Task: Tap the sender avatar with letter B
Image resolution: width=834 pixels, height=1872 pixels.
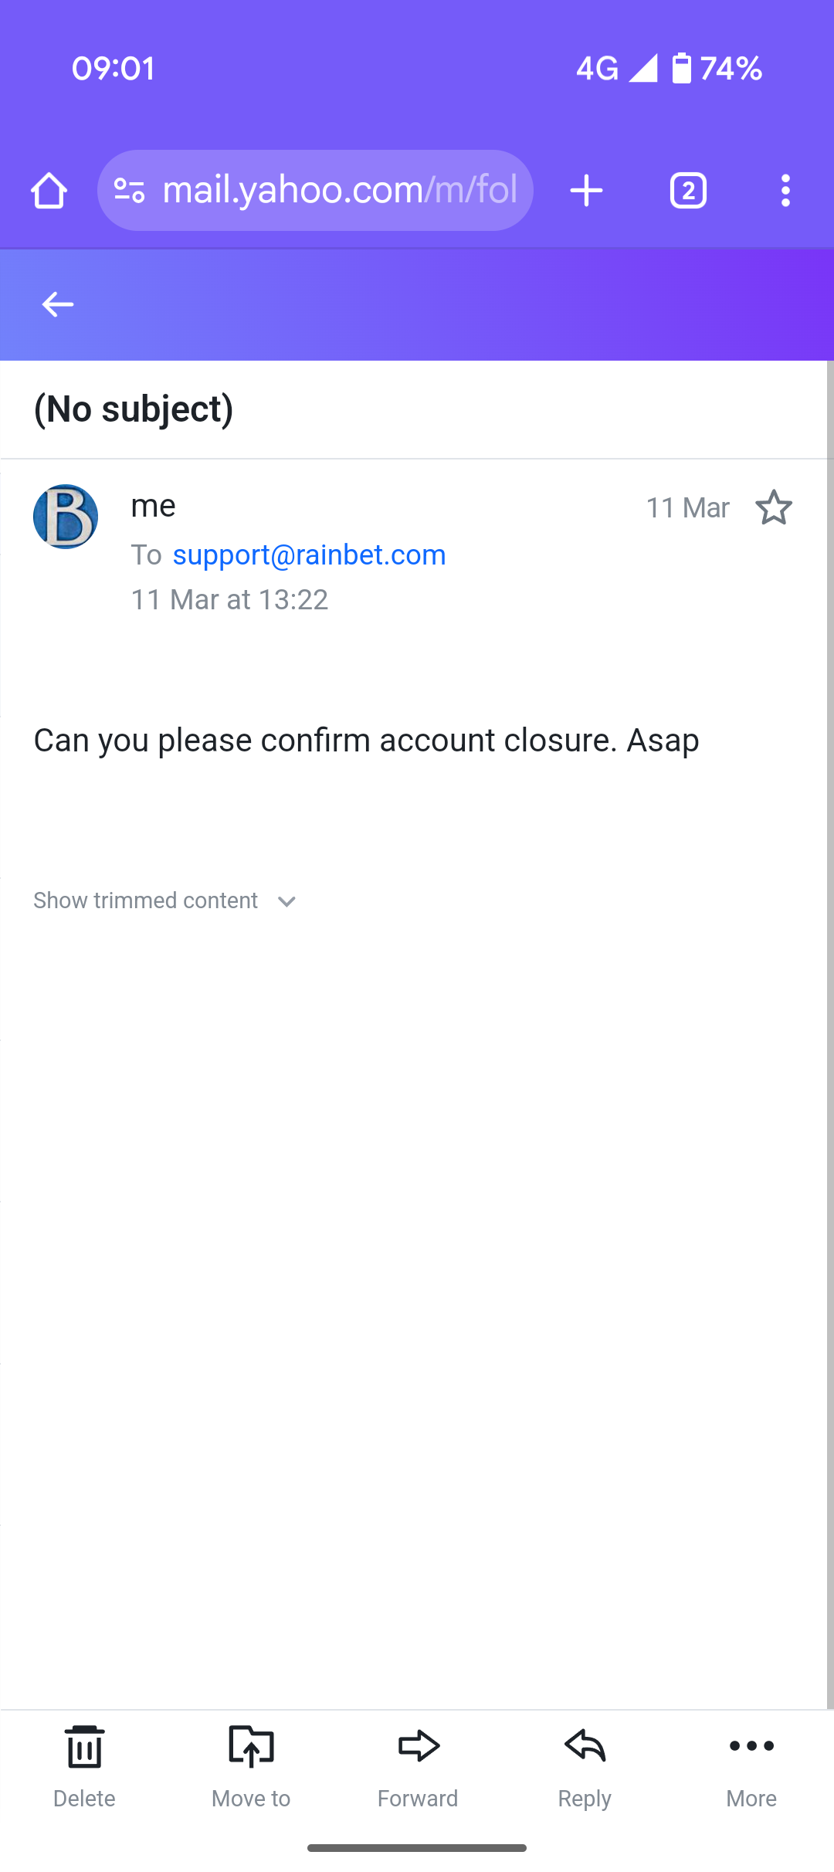Action: [x=66, y=517]
